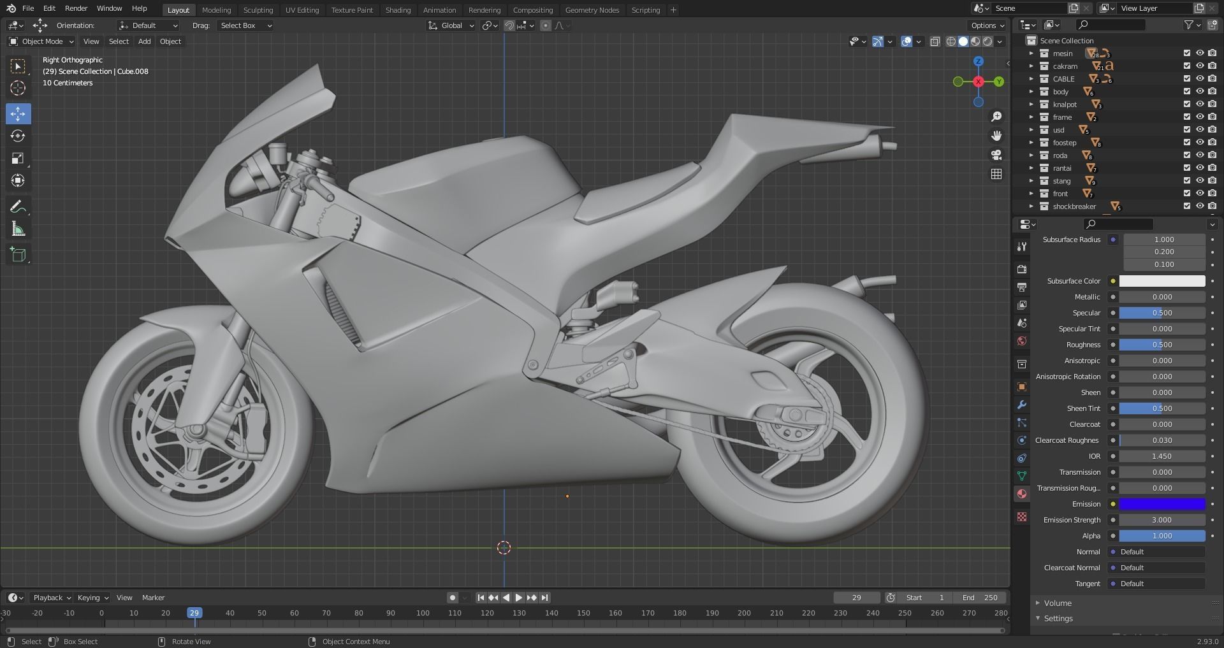
Task: Click the Options button in viewport header
Action: pyautogui.click(x=987, y=25)
